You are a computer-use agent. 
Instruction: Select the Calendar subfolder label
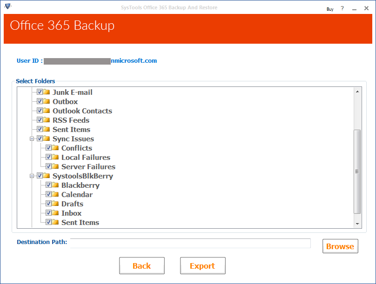(x=77, y=195)
